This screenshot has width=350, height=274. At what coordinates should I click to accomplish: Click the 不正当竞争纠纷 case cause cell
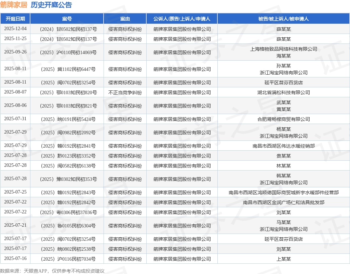tap(125, 92)
